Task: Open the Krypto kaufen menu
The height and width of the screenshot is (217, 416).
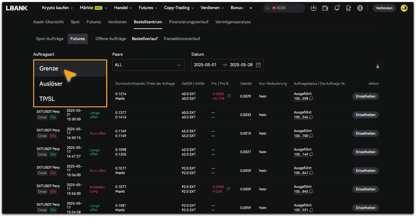Action: 57,8
